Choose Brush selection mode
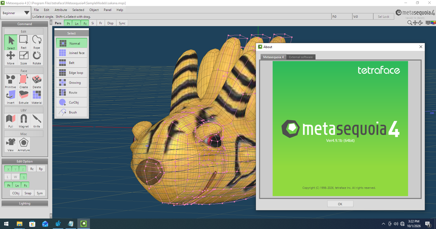Viewport: 436px width, 229px height. click(x=72, y=112)
